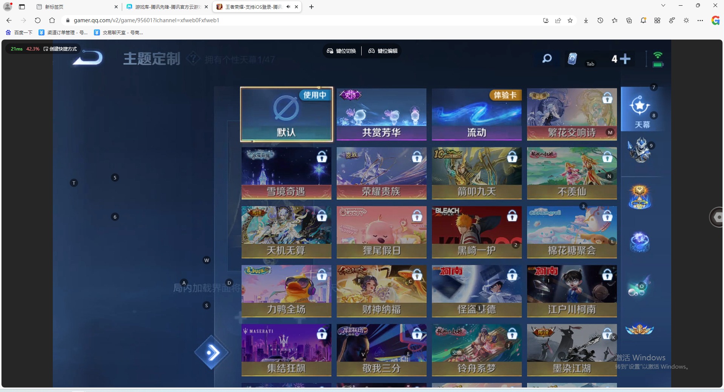Toggle the bookmark star in the address bar
The width and height of the screenshot is (724, 392).
(570, 20)
